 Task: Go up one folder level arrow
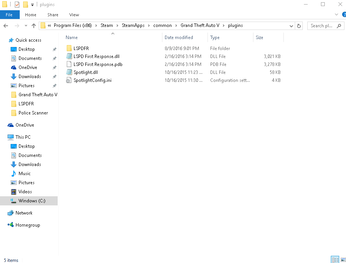tap(34, 26)
